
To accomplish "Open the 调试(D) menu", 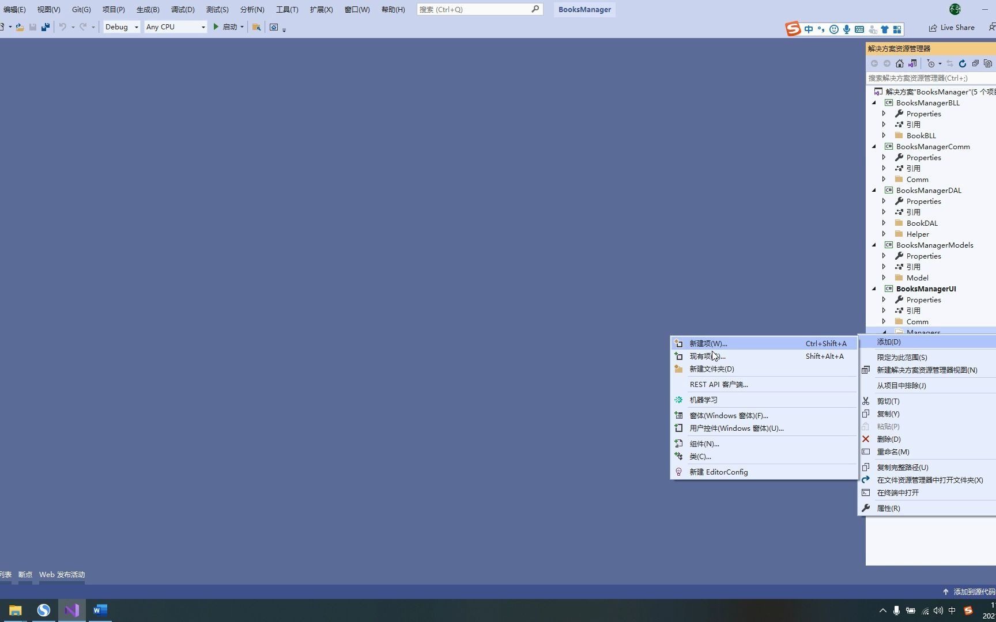I will [x=183, y=9].
